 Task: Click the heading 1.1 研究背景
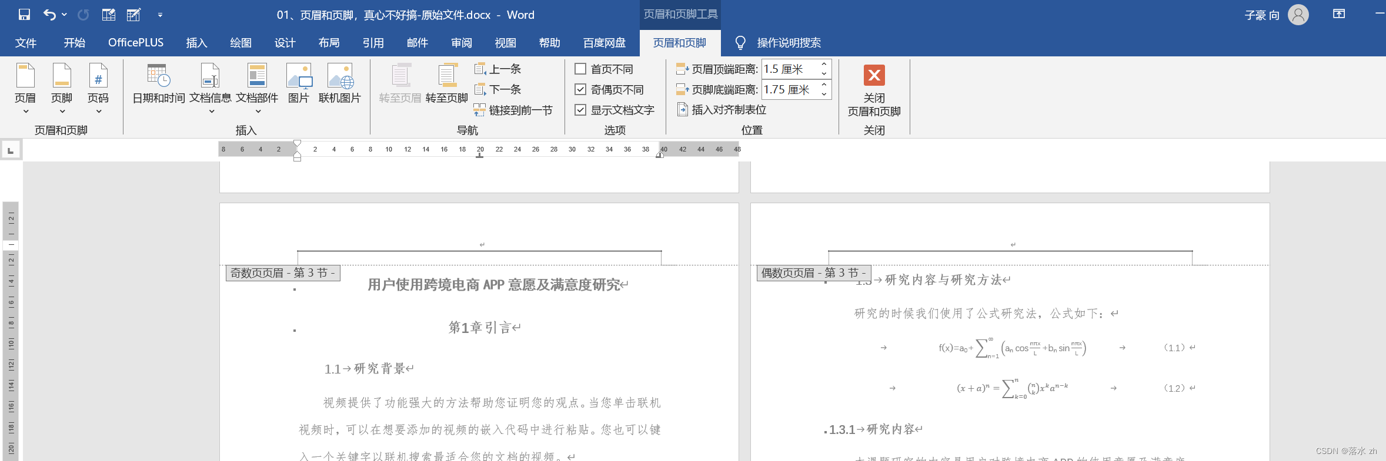(365, 369)
